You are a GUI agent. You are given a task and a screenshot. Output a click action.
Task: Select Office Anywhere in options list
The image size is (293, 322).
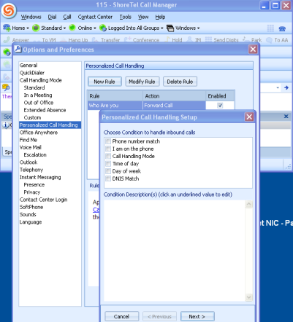point(39,133)
